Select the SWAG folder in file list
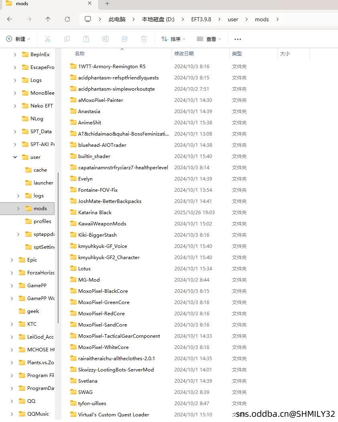The image size is (338, 422). [85, 392]
